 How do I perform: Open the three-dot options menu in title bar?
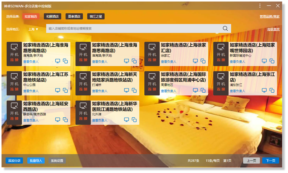[260, 6]
